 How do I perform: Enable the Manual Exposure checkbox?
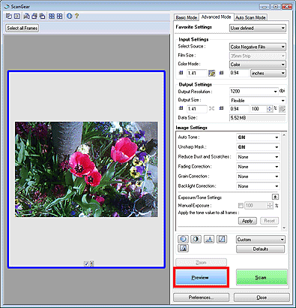pyautogui.click(x=241, y=206)
